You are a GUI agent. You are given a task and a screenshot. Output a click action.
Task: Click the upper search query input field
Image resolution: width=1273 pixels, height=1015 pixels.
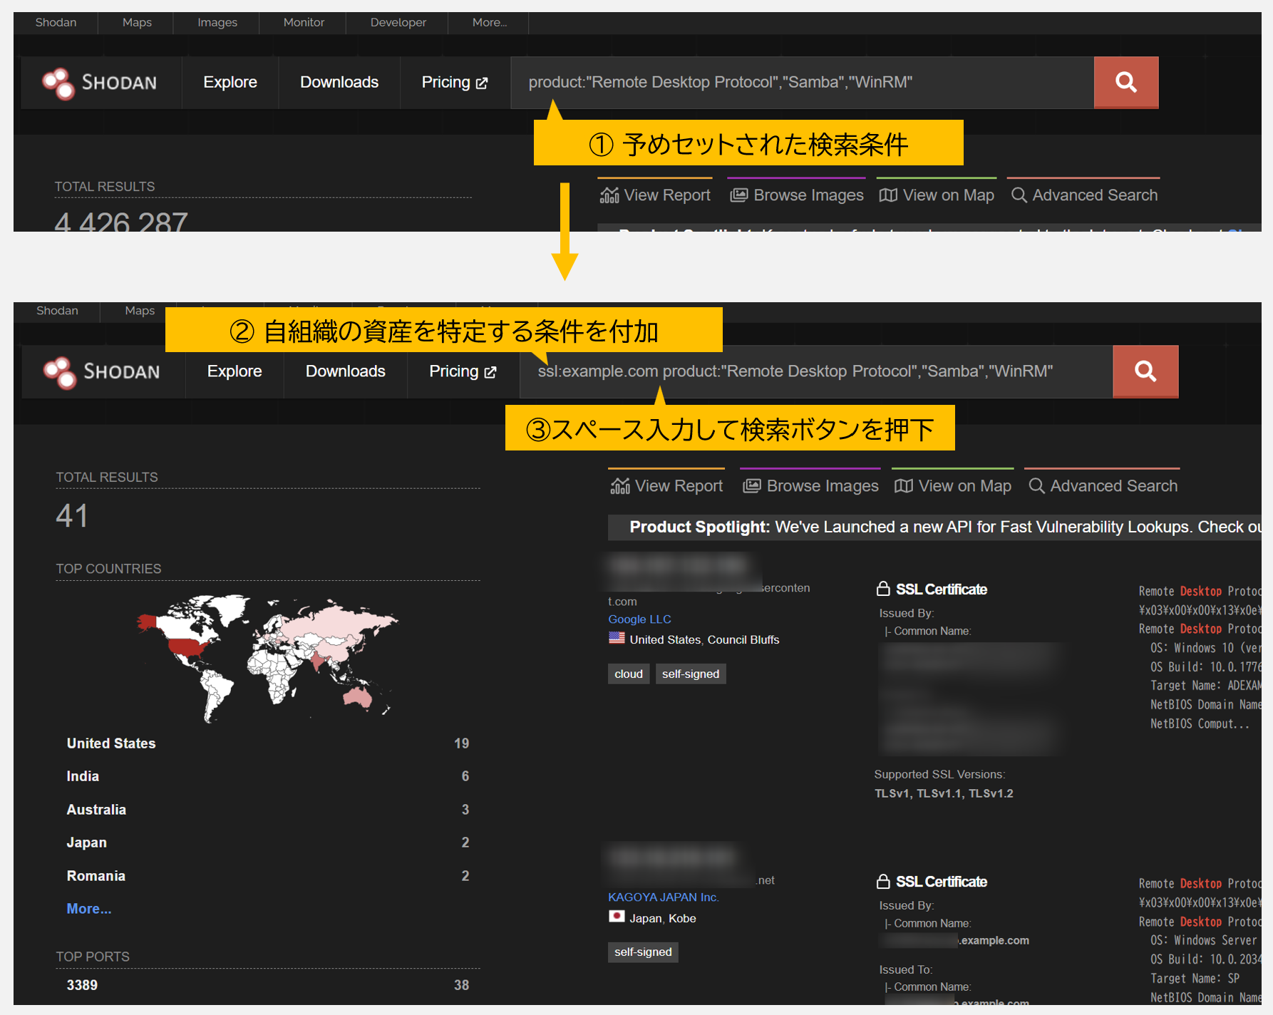click(802, 83)
